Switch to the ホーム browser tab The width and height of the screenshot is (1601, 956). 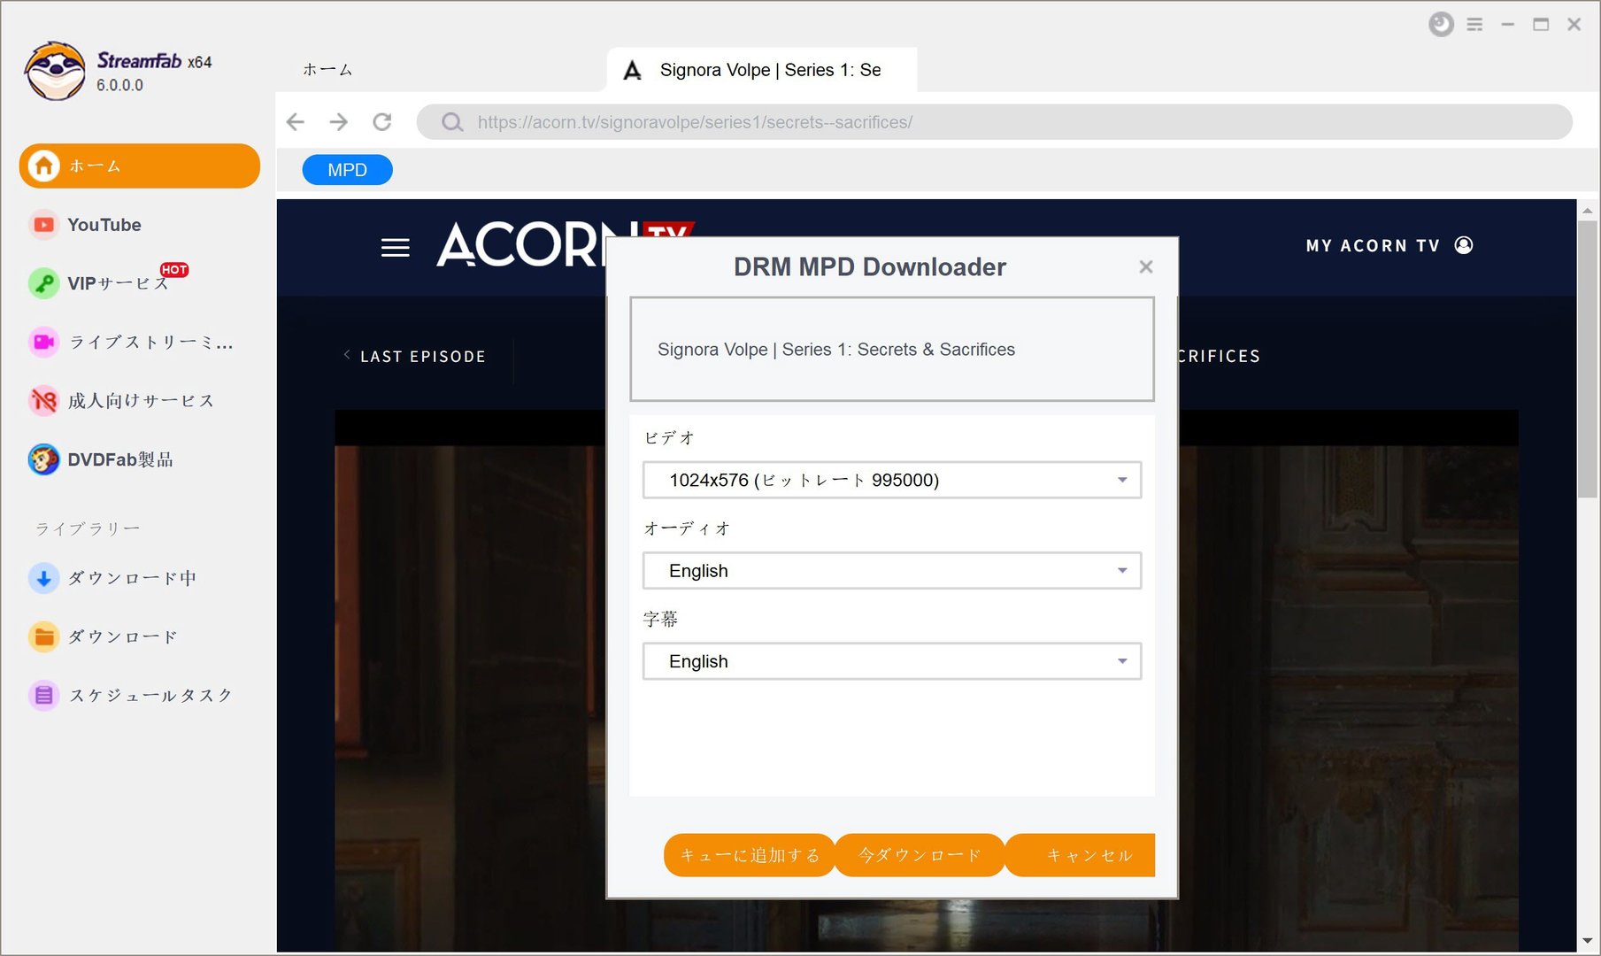coord(327,70)
